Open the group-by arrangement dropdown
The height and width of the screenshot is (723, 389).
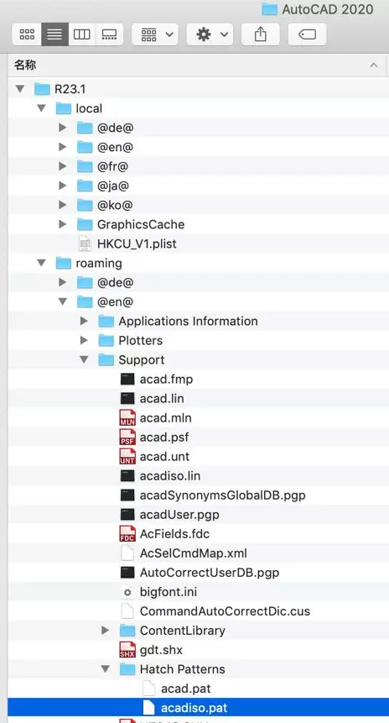[x=155, y=34]
